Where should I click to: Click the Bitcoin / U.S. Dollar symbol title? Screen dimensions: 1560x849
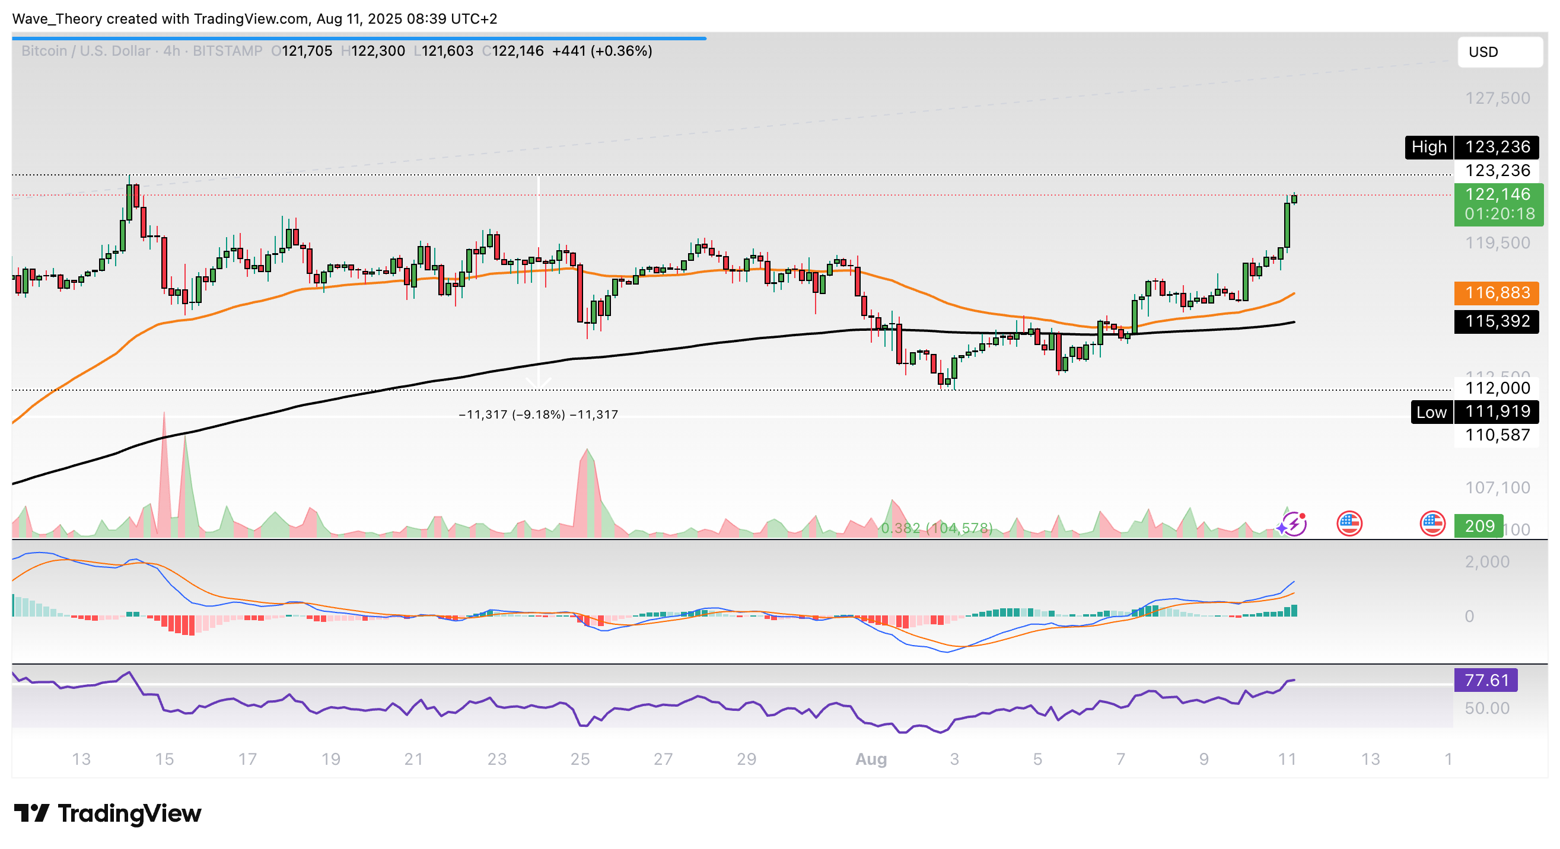coord(85,51)
